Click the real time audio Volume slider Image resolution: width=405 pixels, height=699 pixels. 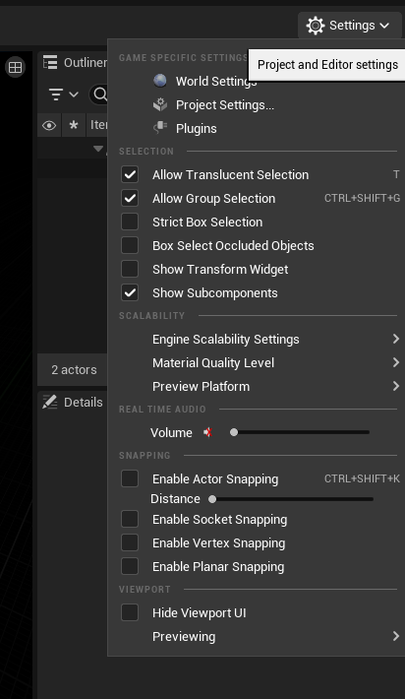point(300,432)
